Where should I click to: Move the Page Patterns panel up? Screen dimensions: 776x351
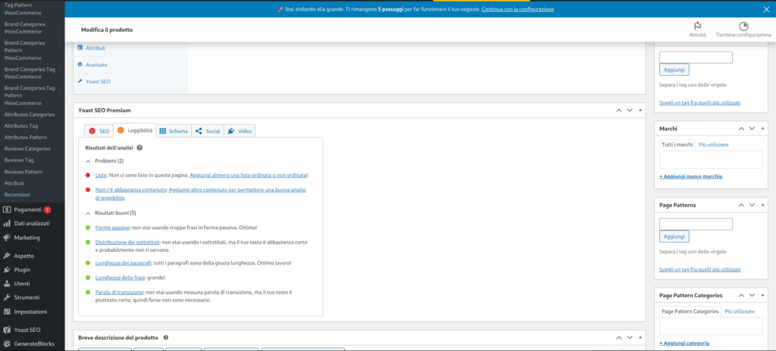point(741,205)
